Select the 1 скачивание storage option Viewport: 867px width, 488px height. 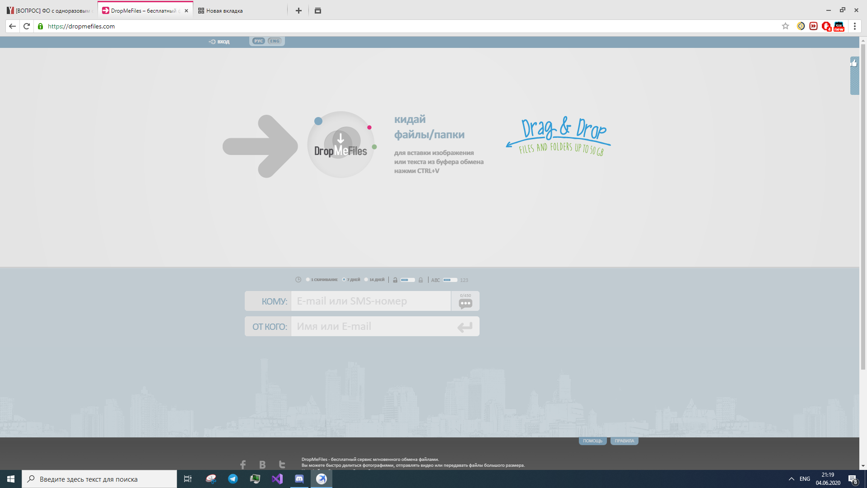322,280
